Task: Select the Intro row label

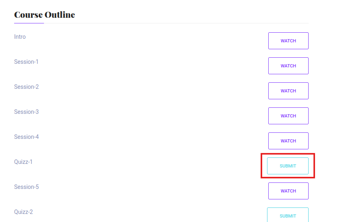Action: tap(20, 37)
